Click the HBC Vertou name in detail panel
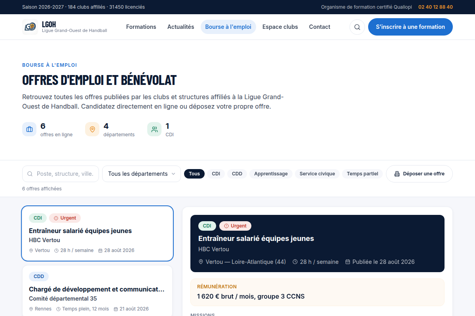475x316 pixels. tap(214, 249)
